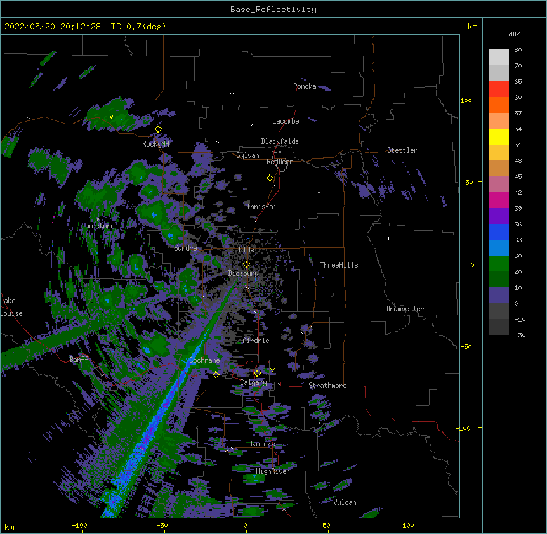The height and width of the screenshot is (534, 547).
Task: Click the Calgary city label
Action: pyautogui.click(x=253, y=382)
